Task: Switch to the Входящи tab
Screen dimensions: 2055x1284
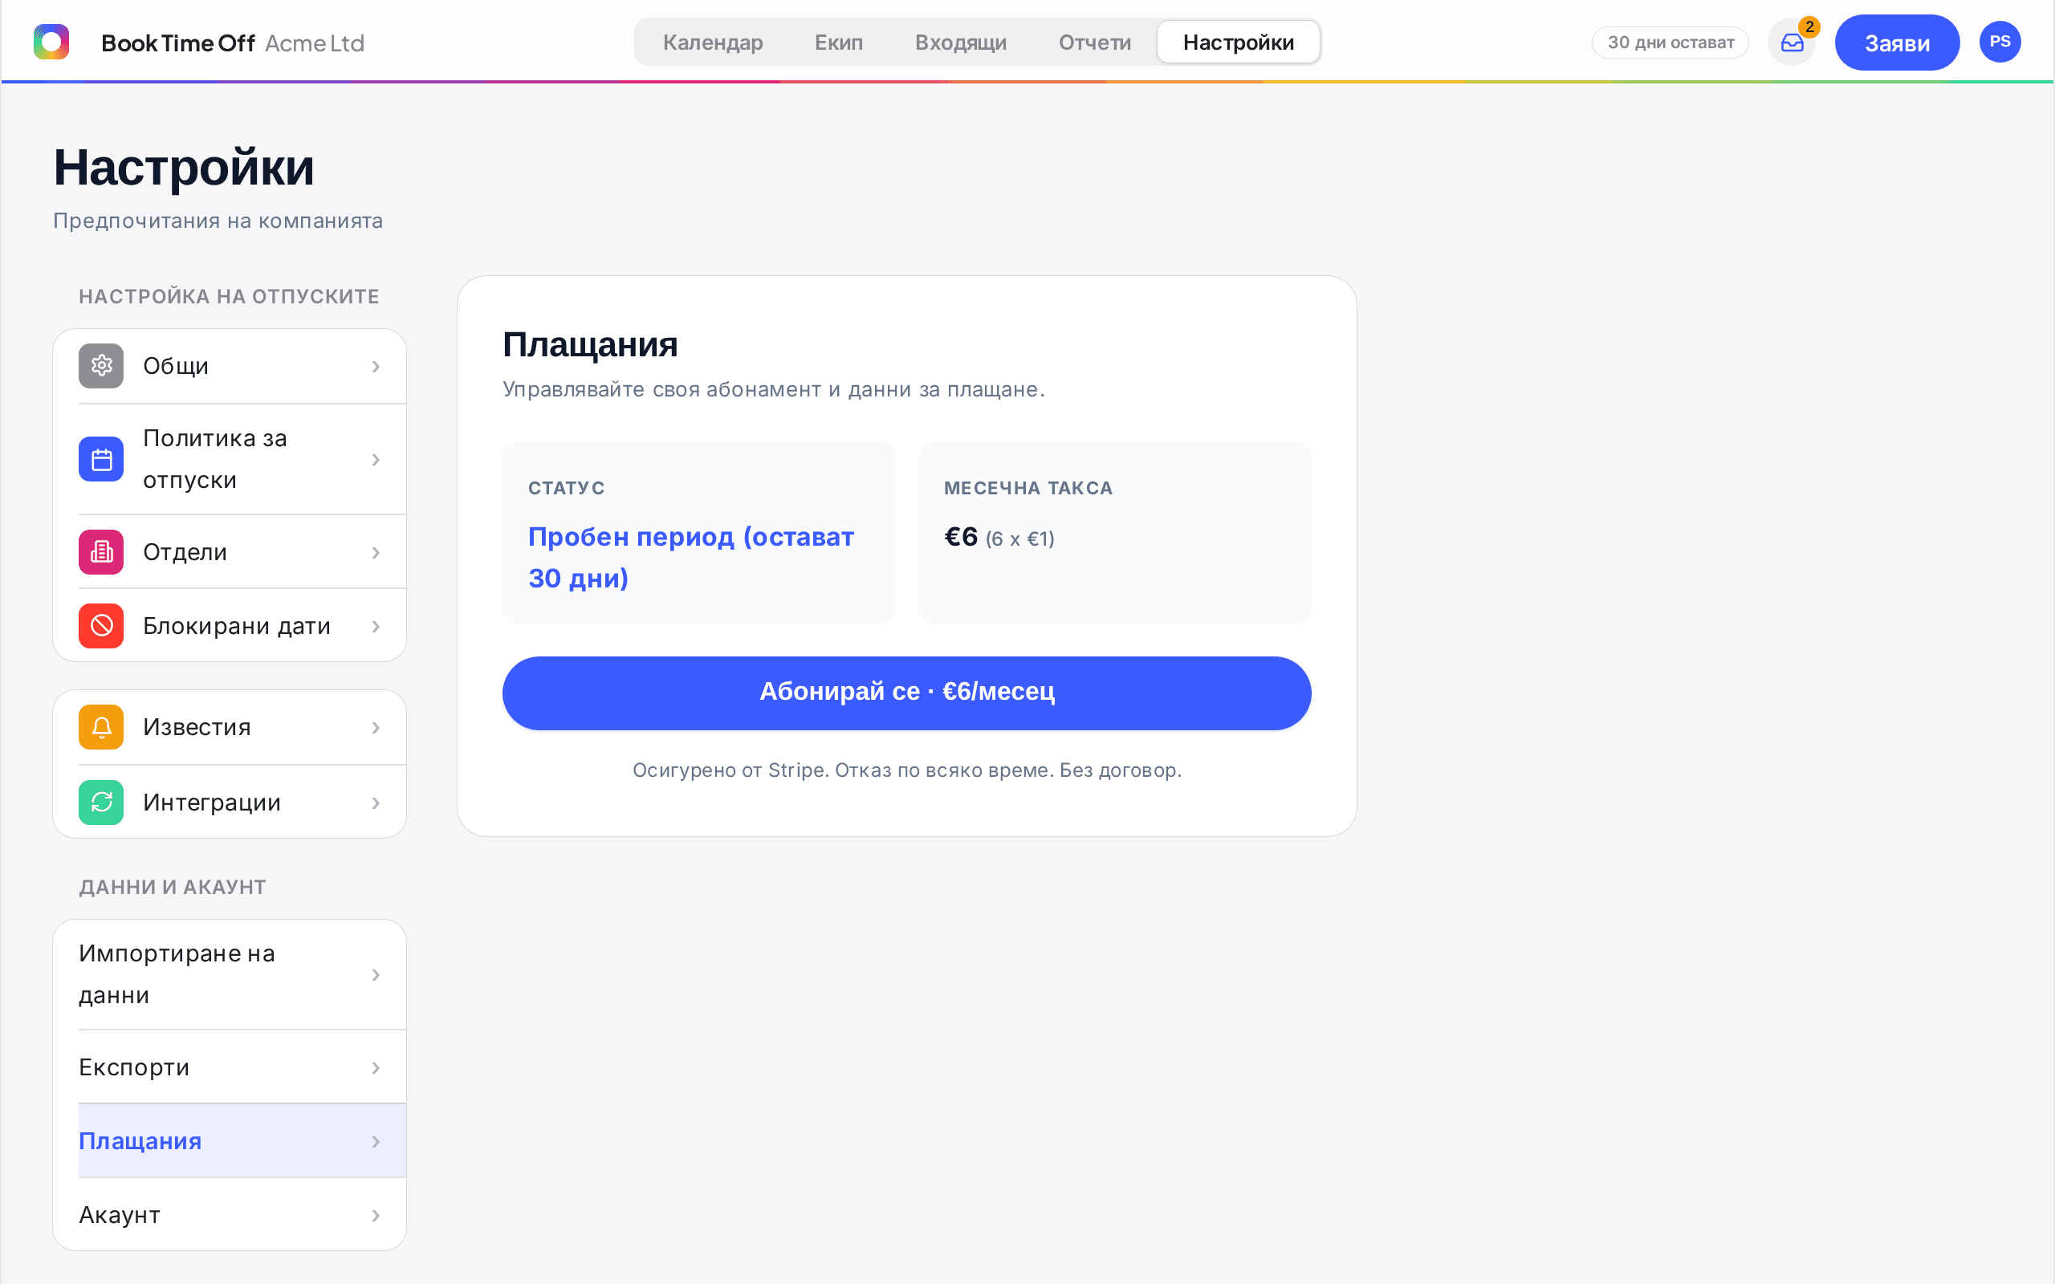Action: (960, 43)
